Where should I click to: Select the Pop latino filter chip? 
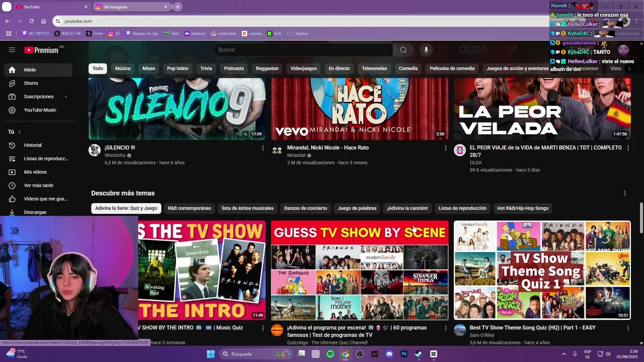pyautogui.click(x=178, y=68)
